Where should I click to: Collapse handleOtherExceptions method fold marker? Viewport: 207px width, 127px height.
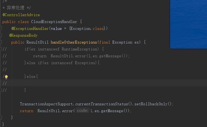[x=1, y=42]
